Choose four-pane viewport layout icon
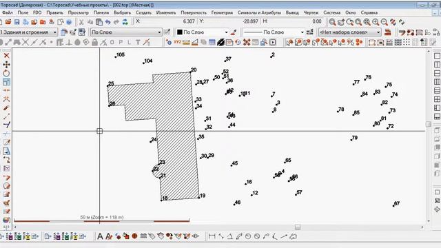Screen dimensions: 441x248 point(437,99)
